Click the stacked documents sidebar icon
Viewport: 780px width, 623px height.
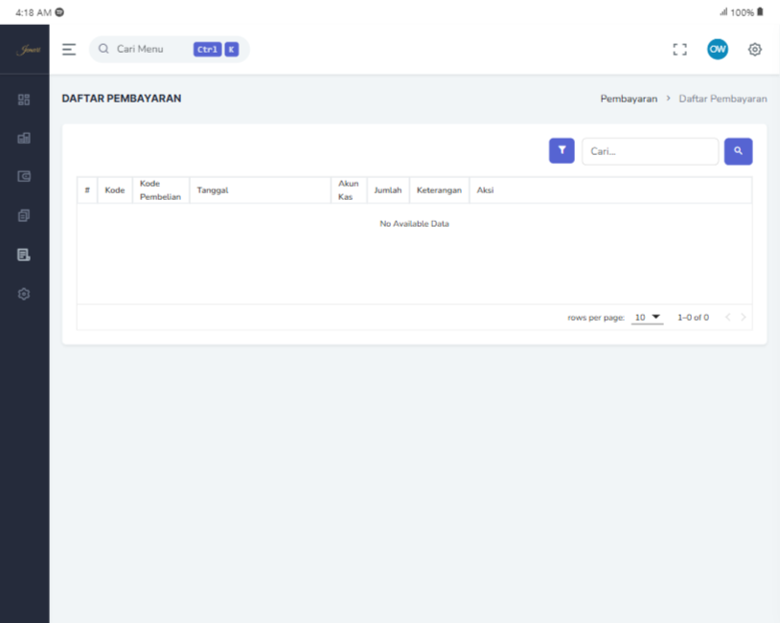(x=24, y=215)
